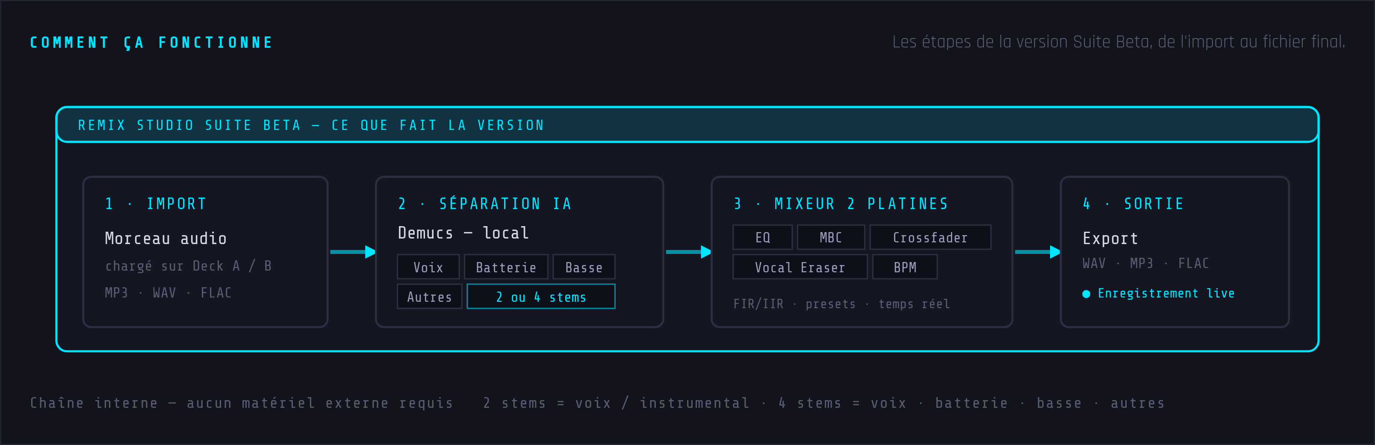
Task: Click the 'Export' text in Sortie card
Action: point(1110,239)
